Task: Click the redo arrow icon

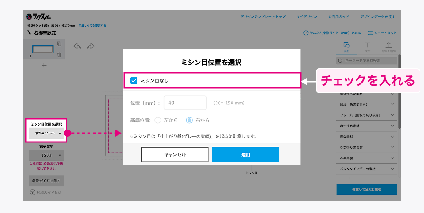Action: pyautogui.click(x=91, y=46)
